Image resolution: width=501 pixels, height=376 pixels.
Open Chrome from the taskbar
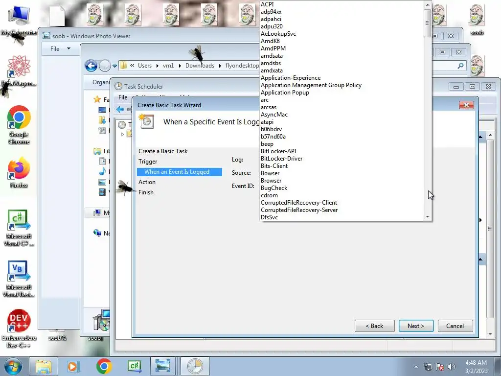(x=104, y=366)
